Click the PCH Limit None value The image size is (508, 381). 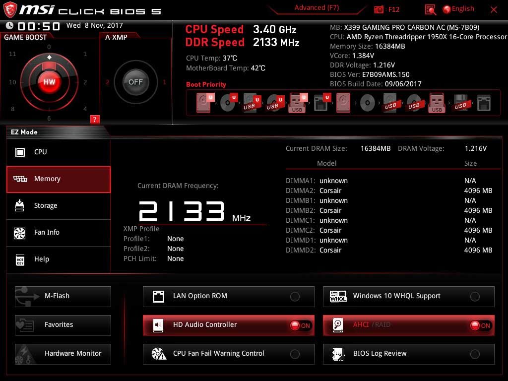(175, 258)
